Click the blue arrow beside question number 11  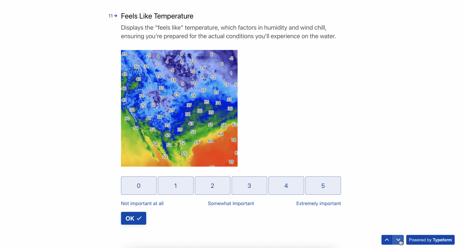(116, 16)
